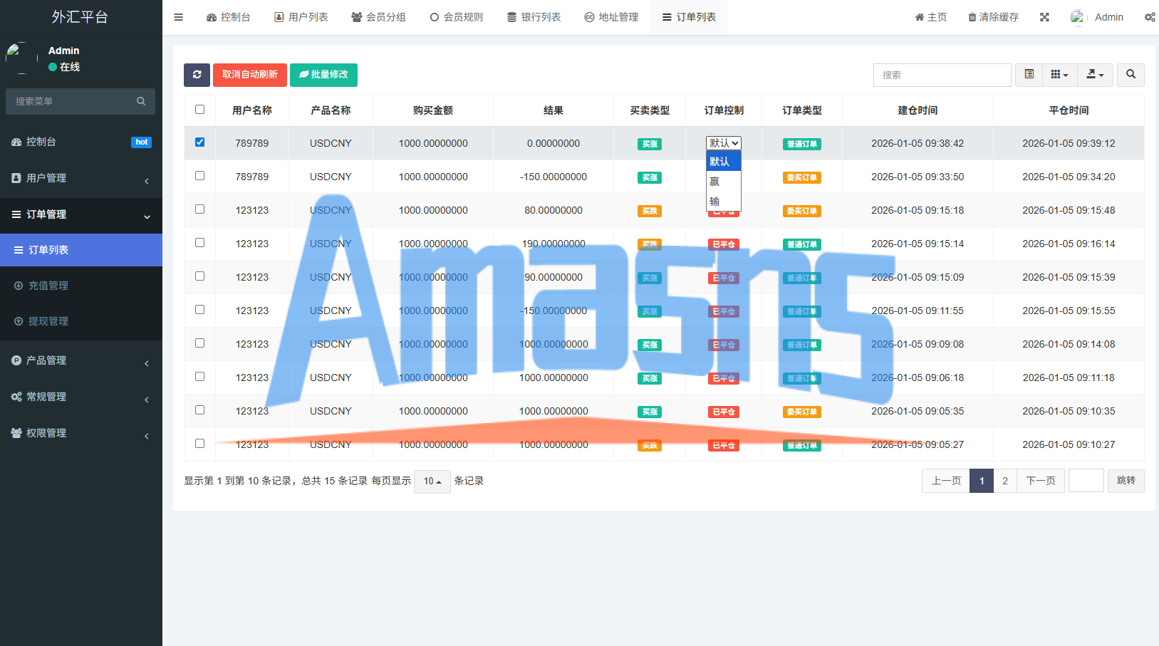Uncheck the first 789789 order row checkbox

click(199, 142)
